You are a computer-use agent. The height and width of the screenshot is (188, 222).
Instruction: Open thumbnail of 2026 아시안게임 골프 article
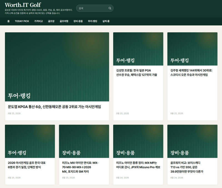click(30, 141)
